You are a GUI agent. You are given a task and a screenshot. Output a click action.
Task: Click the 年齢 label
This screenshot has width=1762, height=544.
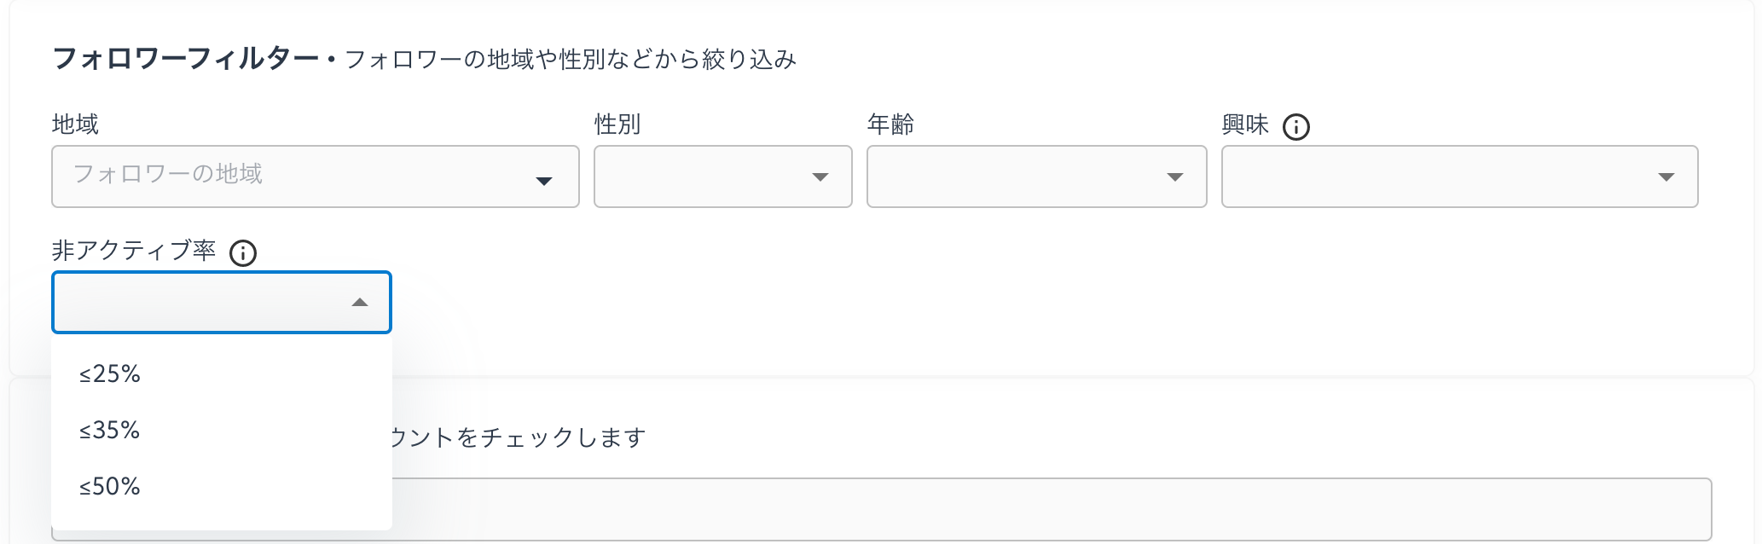[x=890, y=124]
